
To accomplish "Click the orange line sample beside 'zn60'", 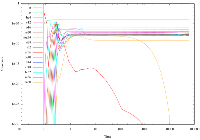I will click(x=38, y=82).
